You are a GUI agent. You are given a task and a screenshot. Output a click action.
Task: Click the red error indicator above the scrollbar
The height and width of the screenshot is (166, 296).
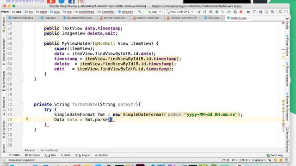point(283,23)
